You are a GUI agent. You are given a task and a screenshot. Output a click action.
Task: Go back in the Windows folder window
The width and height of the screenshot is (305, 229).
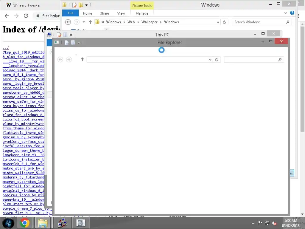(x=68, y=22)
